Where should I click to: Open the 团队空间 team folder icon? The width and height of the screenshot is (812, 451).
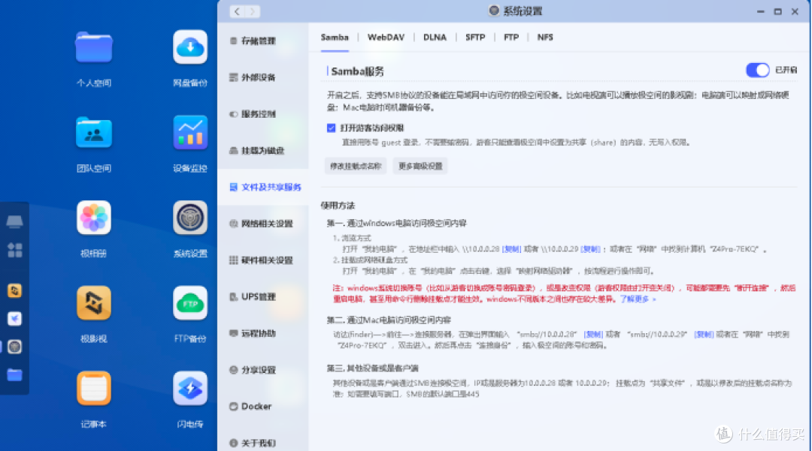(x=94, y=133)
